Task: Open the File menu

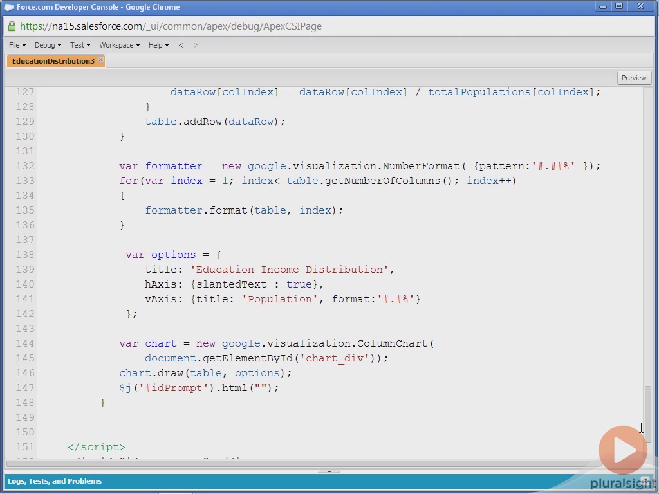Action: pyautogui.click(x=17, y=45)
